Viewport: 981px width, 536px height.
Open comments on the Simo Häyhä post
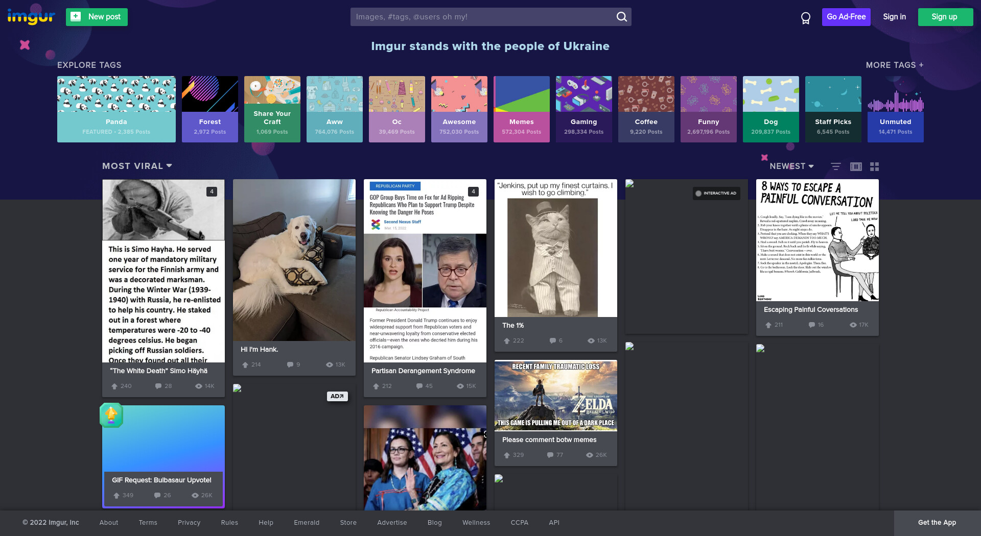coord(158,386)
